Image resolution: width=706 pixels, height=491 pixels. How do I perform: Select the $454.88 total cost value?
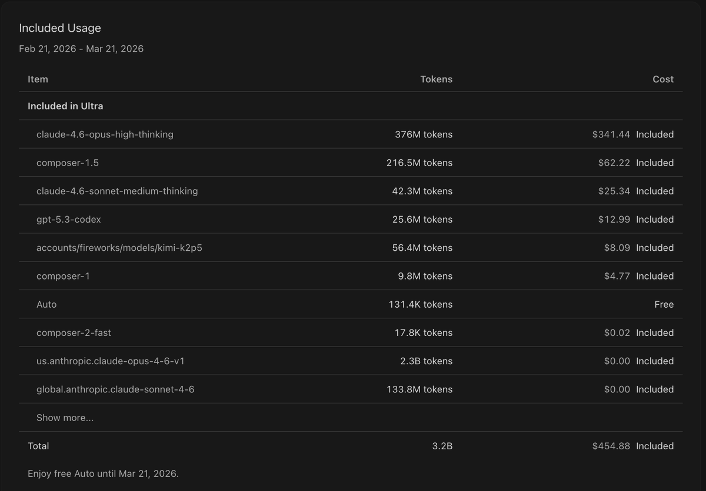(x=611, y=446)
